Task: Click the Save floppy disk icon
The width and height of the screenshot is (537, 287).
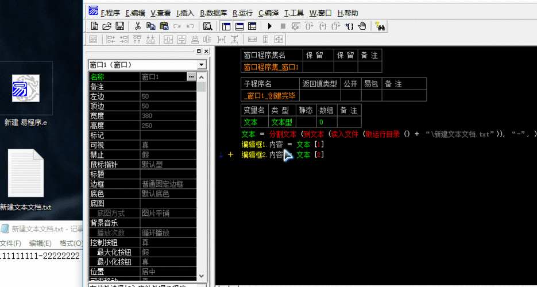Action: pos(119,26)
